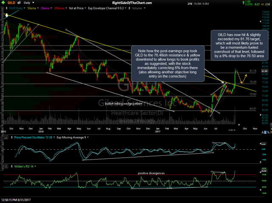Click the Oct 2017 label on the time axis
Viewport: 272px width, 203px height.
pos(245,129)
